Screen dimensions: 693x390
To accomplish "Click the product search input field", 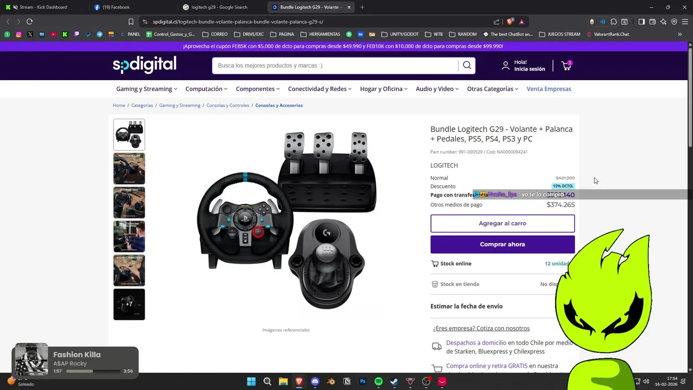I will coord(335,66).
